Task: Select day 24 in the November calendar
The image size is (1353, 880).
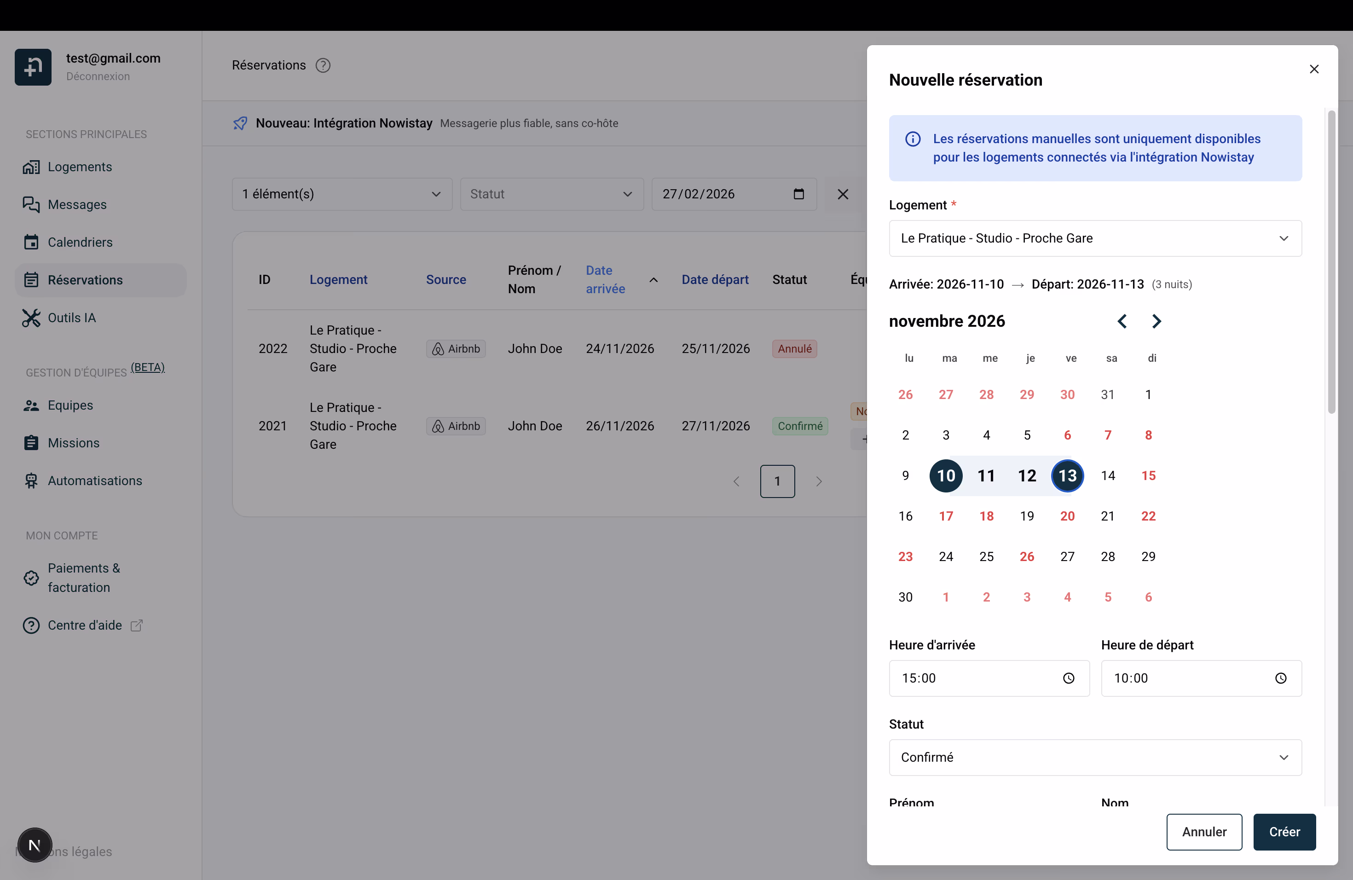Action: (x=945, y=556)
